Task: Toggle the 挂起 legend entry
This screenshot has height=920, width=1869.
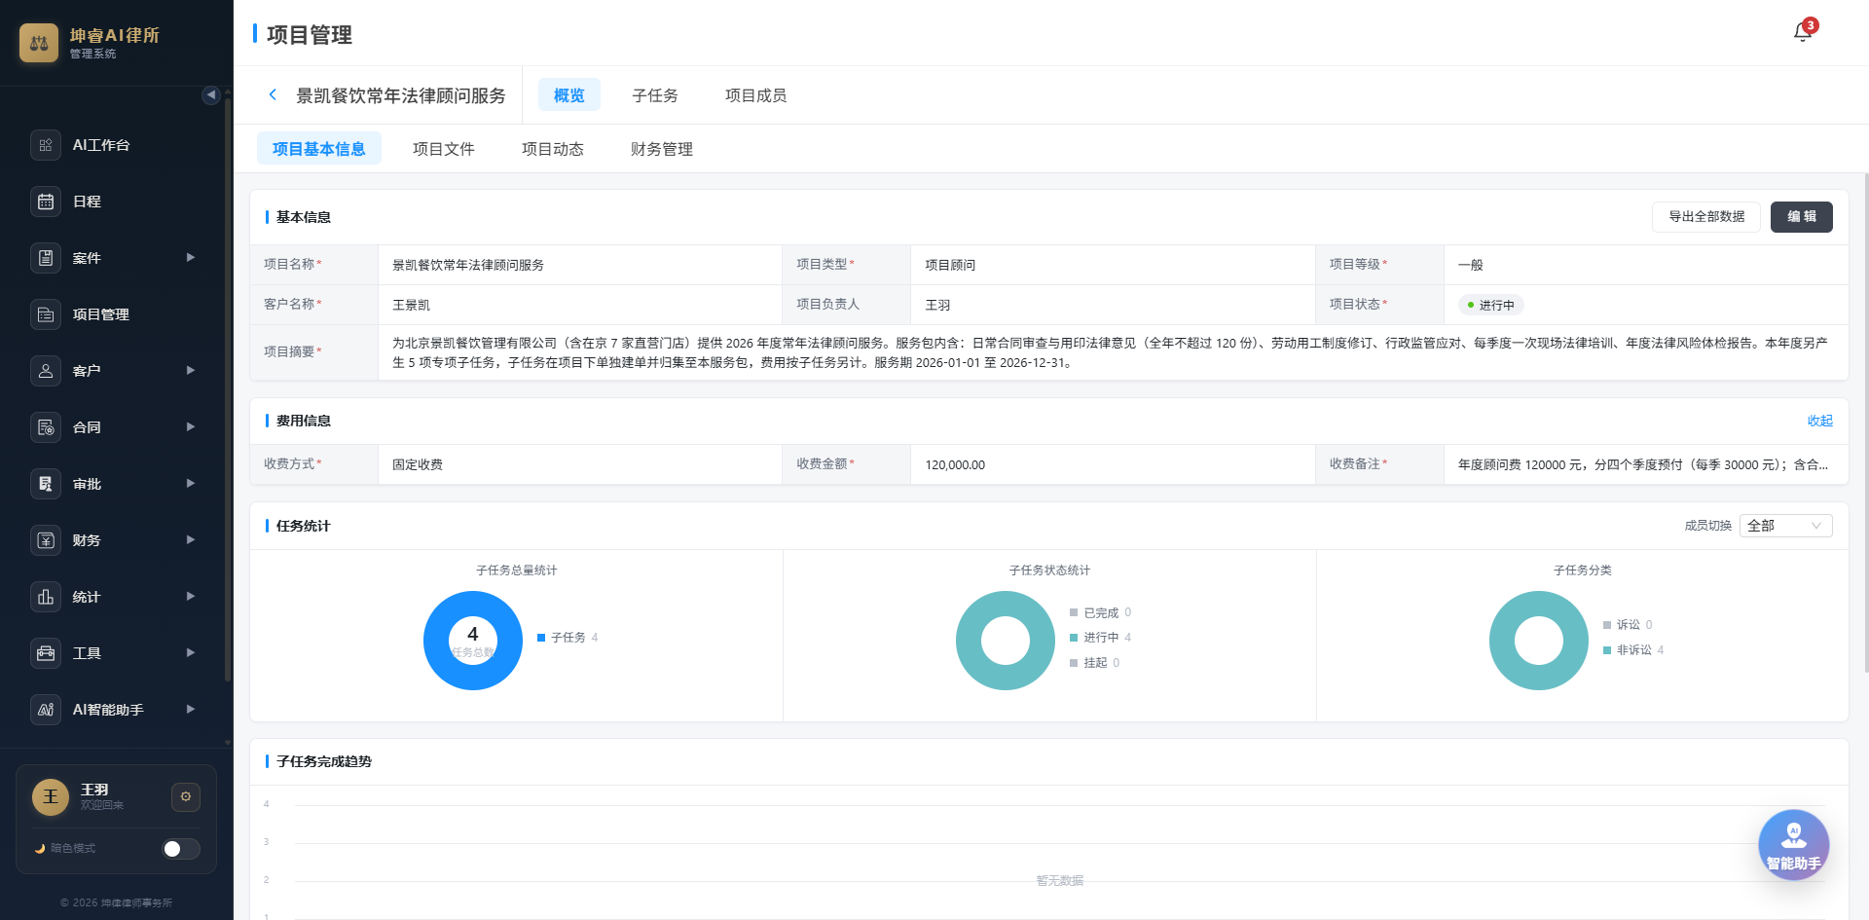Action: coord(1094,663)
